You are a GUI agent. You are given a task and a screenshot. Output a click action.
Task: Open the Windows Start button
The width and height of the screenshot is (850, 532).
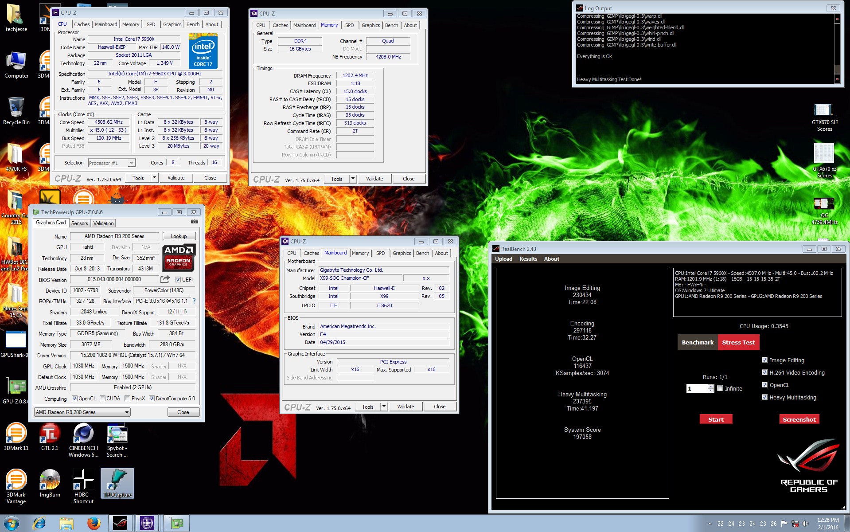(11, 523)
